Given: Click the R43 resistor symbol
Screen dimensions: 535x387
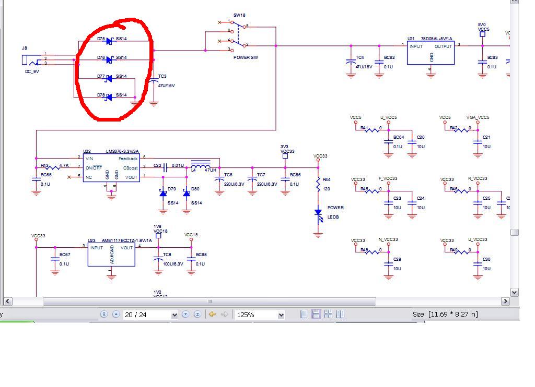Looking at the screenshot, I should (53, 167).
